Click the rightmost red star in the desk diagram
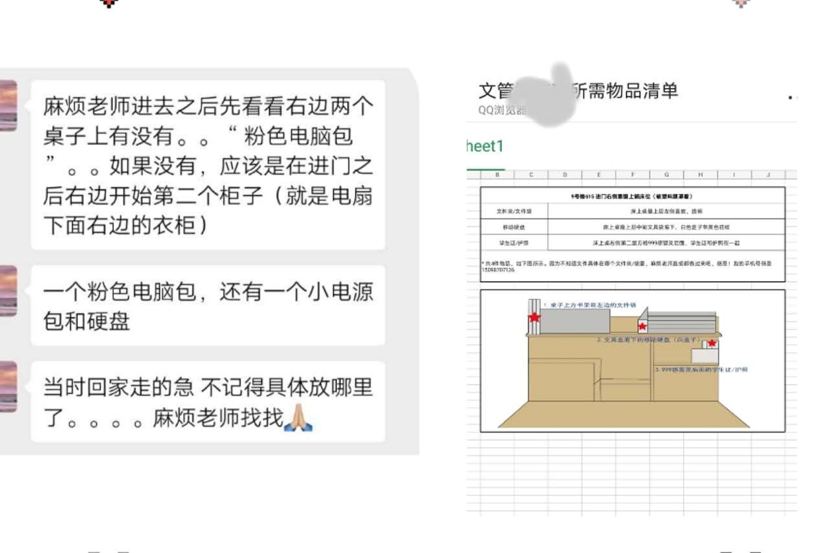 coord(712,343)
